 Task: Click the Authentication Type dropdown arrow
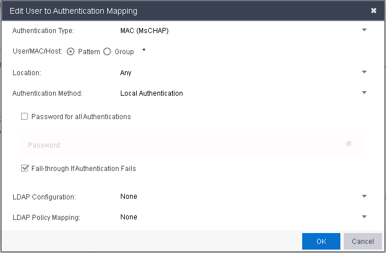(x=364, y=30)
